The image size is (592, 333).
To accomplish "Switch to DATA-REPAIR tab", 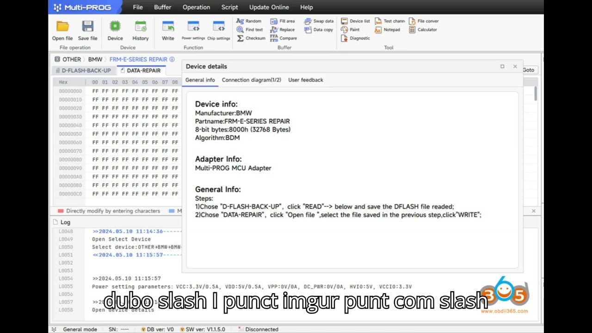I will point(140,70).
